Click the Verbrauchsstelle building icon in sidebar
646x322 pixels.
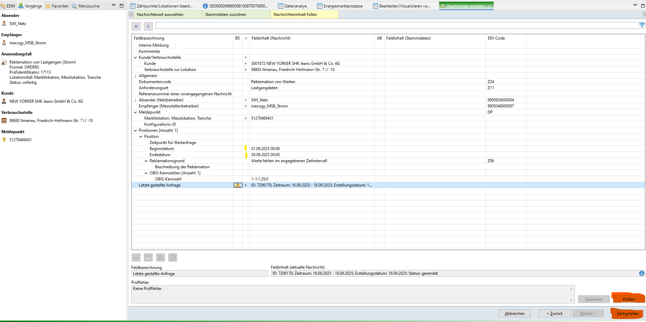4,121
